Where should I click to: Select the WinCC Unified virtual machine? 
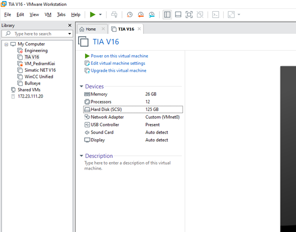pyautogui.click(x=39, y=77)
